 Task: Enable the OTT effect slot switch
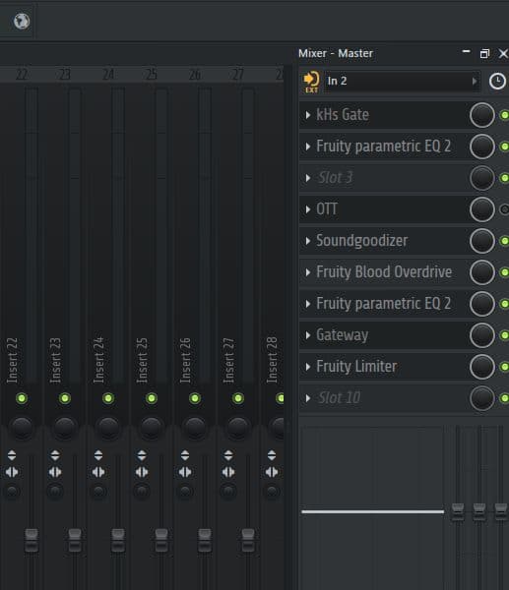coord(504,209)
